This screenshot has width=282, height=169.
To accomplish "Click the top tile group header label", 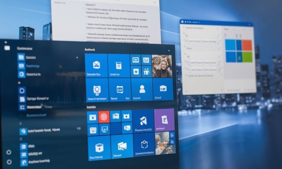I will click(90, 50).
